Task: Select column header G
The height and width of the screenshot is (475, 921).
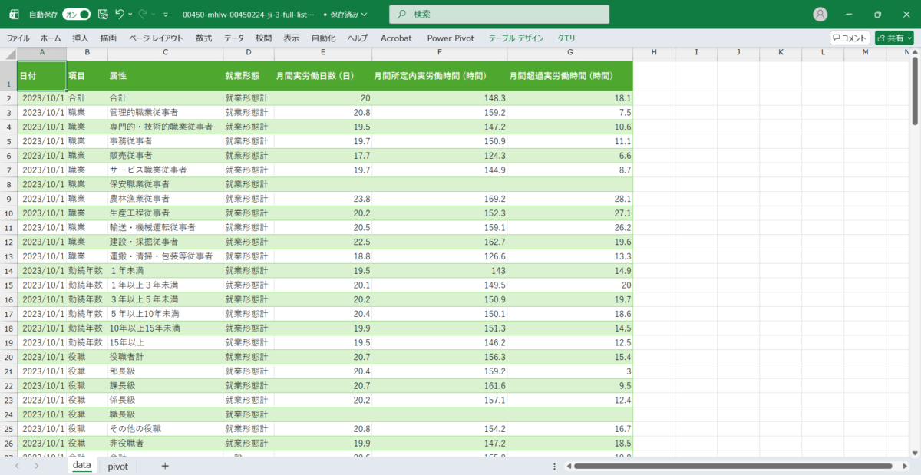Action: point(569,52)
